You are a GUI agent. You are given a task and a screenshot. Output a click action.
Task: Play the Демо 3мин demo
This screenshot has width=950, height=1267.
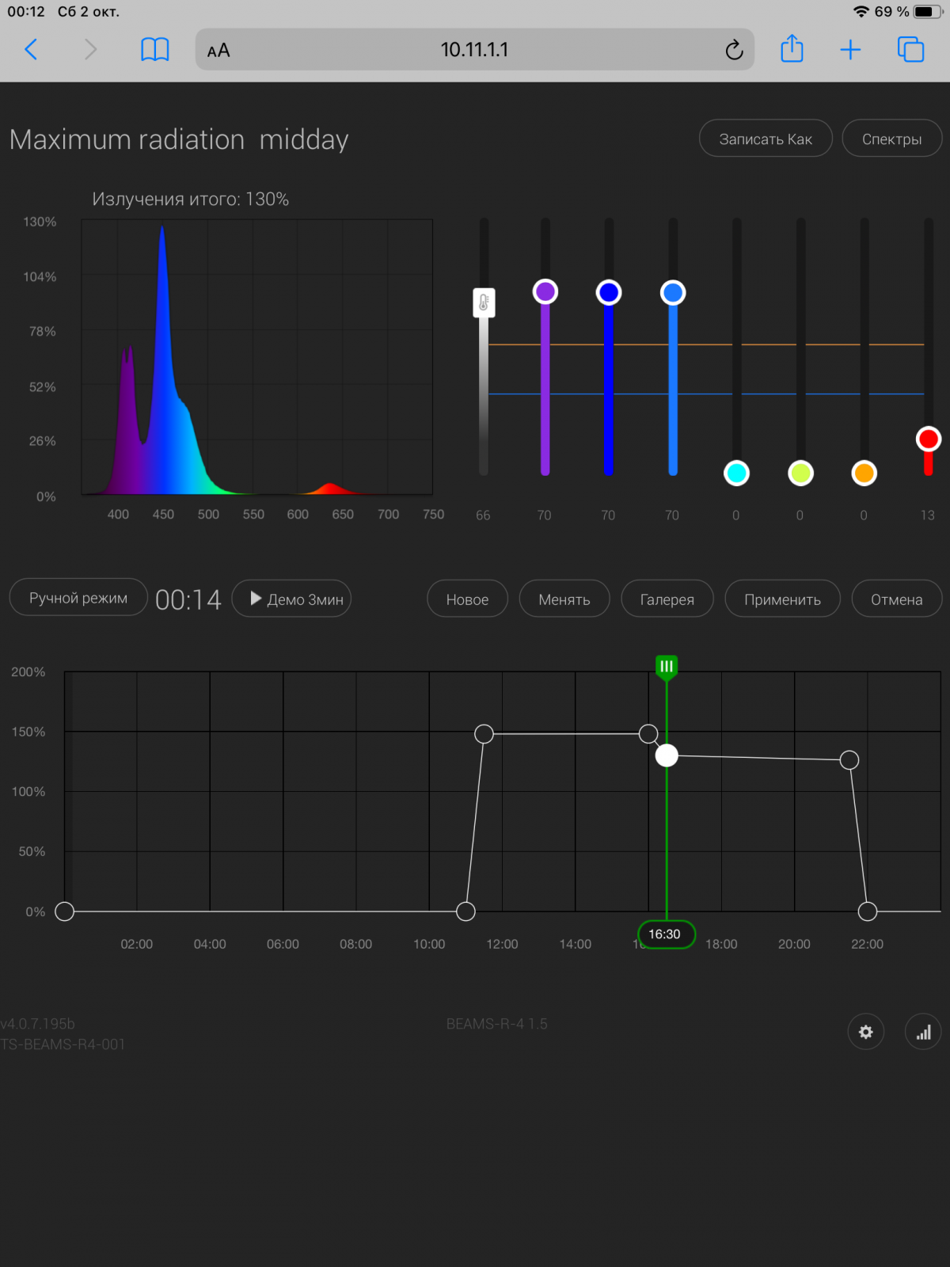[292, 599]
